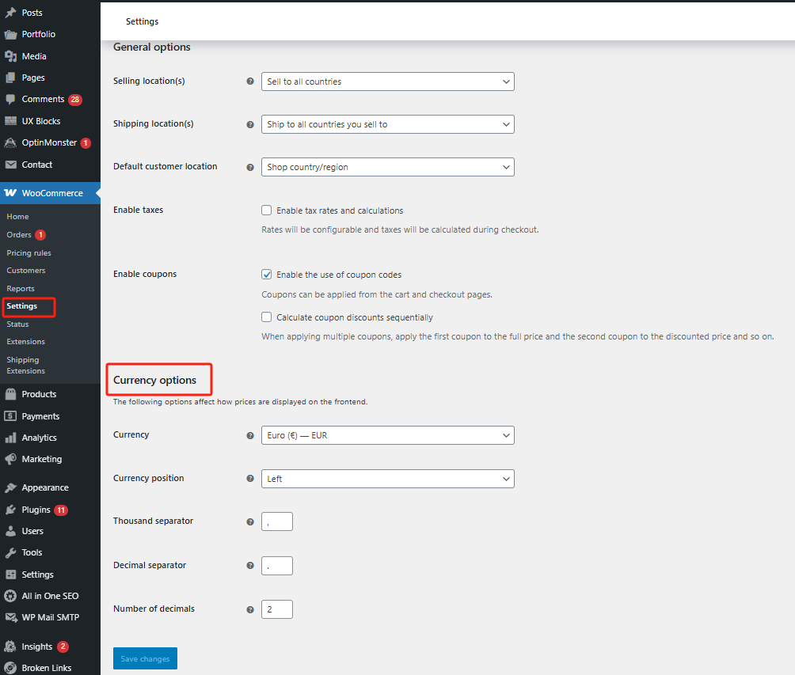Screen dimensions: 795x675
Task: Enable tax rates and calculations
Action: 267,210
